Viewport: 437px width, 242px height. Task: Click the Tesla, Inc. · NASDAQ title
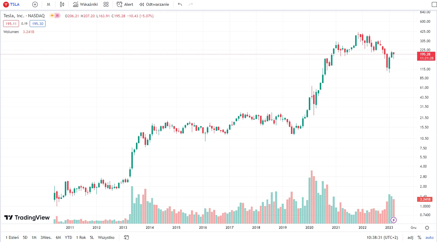(x=24, y=16)
